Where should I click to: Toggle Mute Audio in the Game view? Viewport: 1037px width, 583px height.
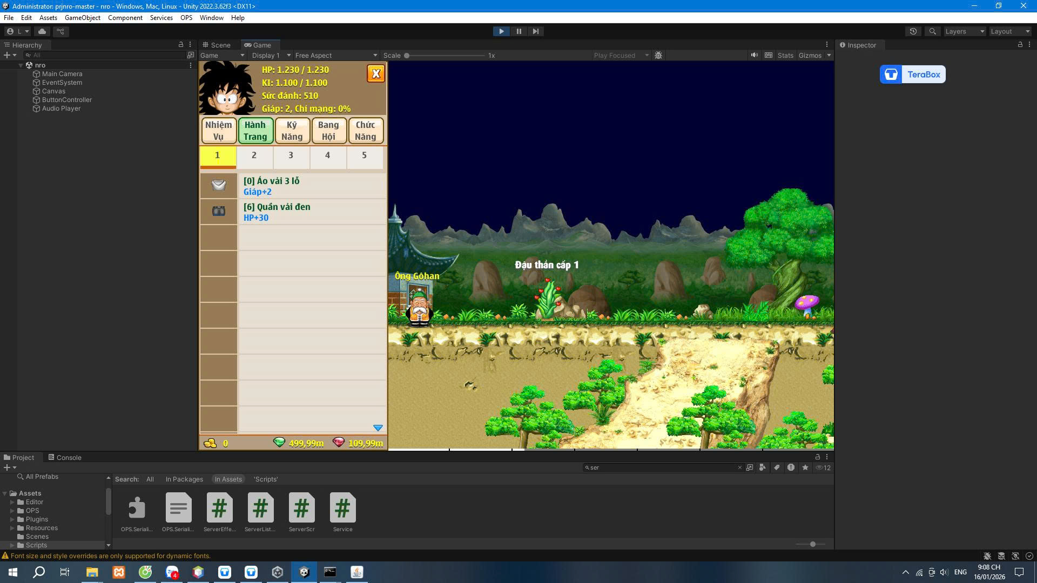coord(754,55)
